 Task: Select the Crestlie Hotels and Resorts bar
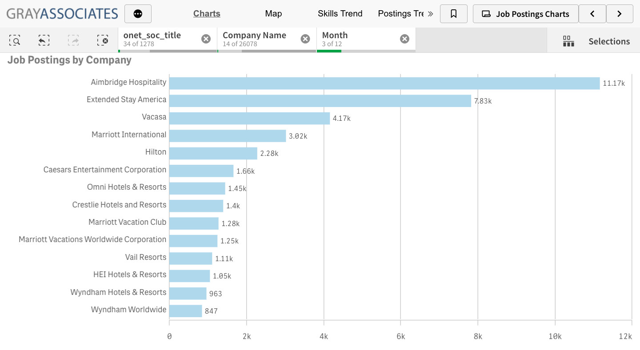point(196,206)
